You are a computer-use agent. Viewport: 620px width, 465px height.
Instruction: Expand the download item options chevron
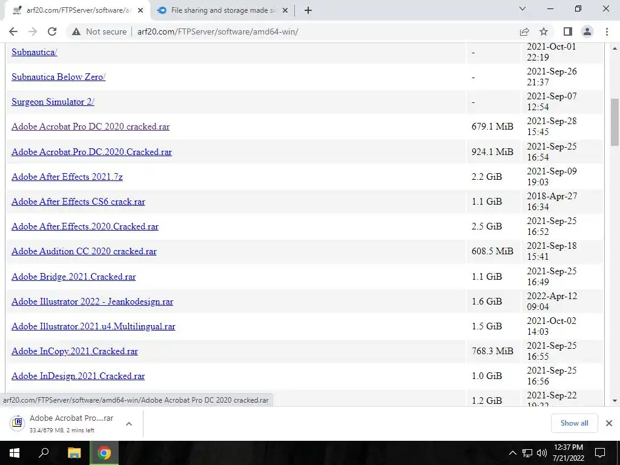click(129, 424)
